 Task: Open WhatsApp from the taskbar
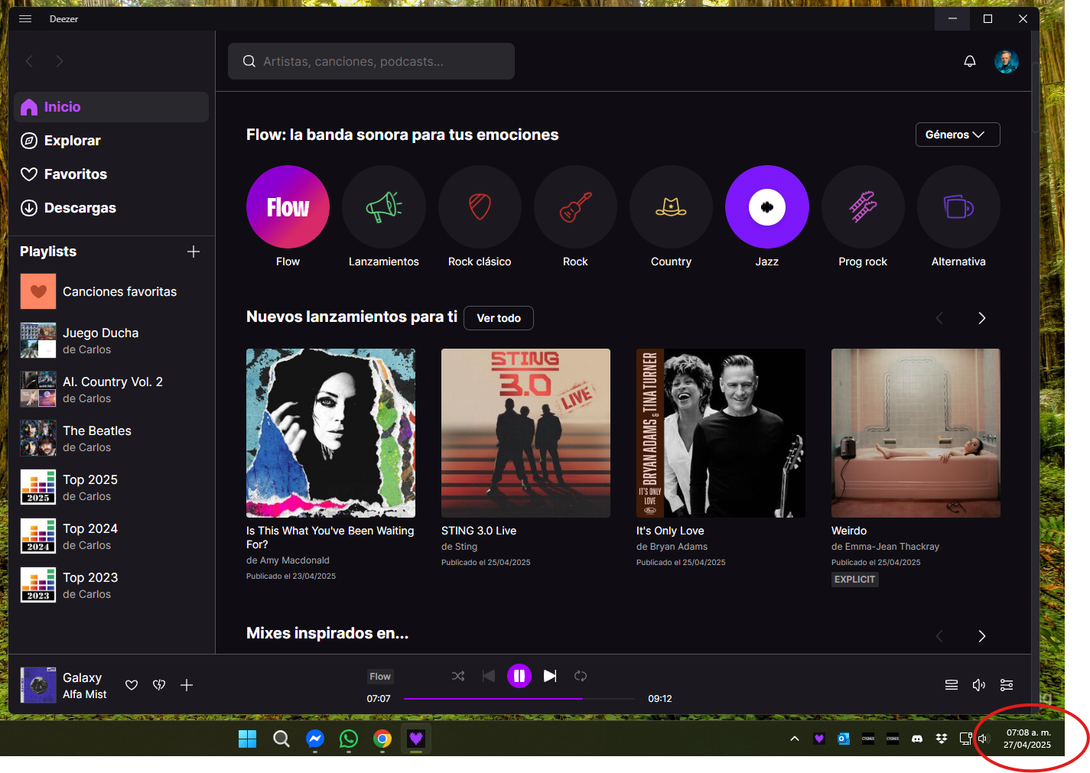[x=349, y=739]
